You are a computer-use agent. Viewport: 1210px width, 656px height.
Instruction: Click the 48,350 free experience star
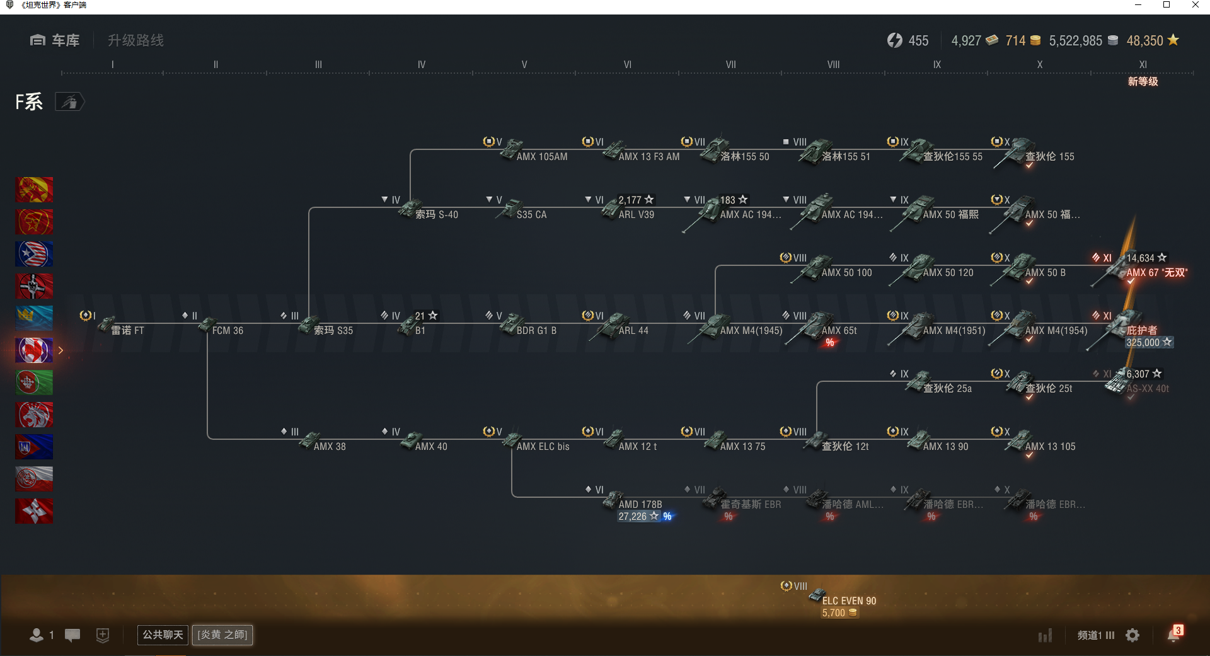pyautogui.click(x=1153, y=40)
